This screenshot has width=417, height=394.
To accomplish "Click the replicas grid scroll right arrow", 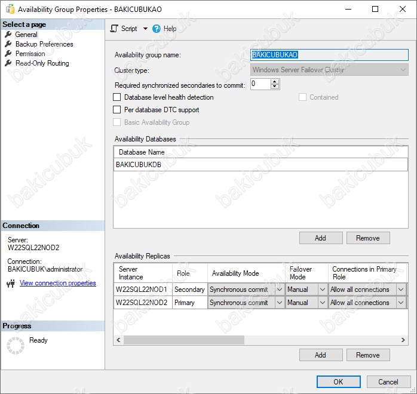I will [403, 340].
